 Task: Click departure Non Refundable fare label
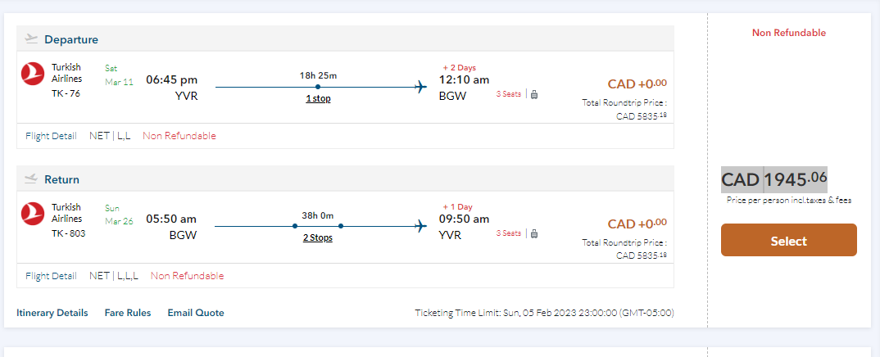tap(179, 136)
